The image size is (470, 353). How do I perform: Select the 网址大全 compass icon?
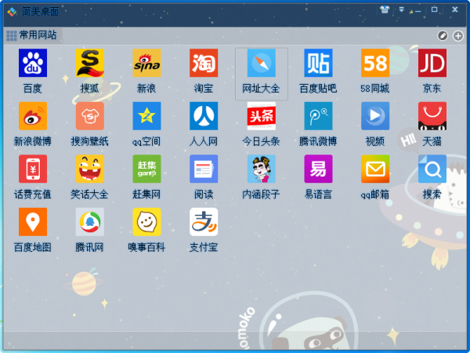(261, 63)
